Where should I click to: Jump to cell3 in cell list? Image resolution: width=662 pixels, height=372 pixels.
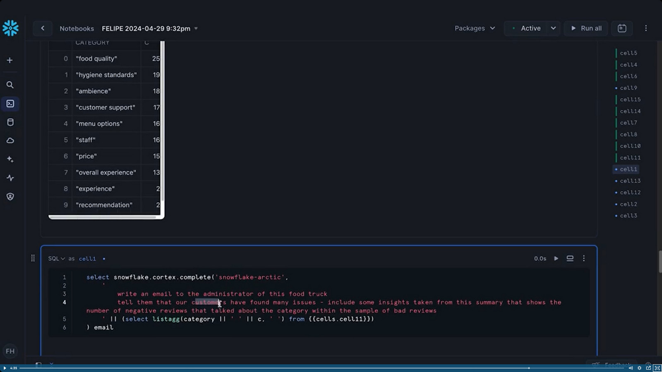628,216
